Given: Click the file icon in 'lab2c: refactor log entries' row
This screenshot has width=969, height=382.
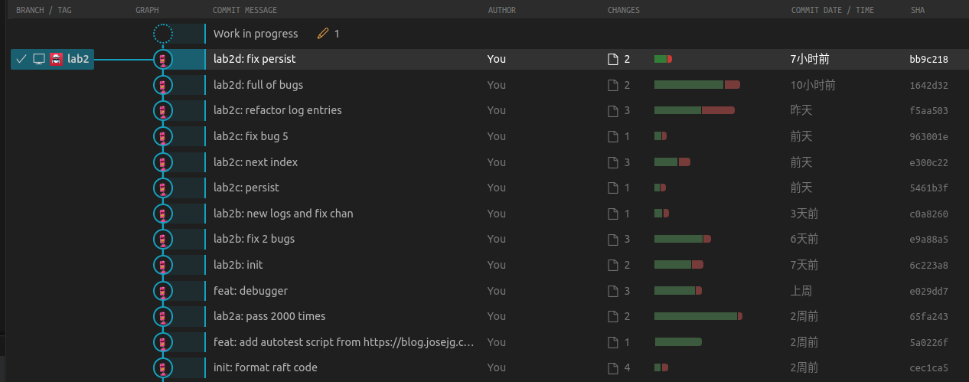Looking at the screenshot, I should [x=612, y=111].
